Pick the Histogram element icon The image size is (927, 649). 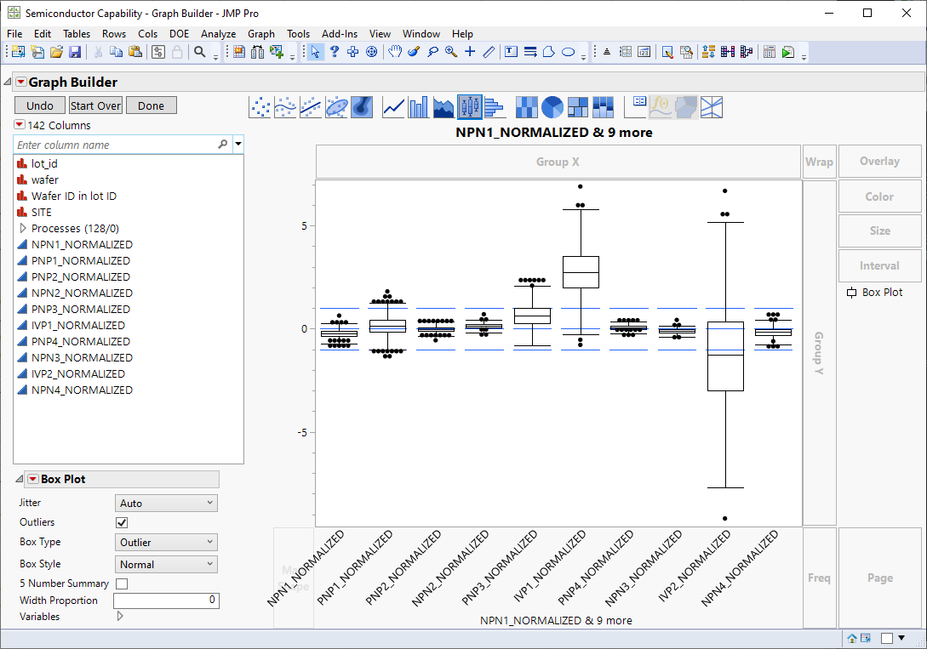pos(495,107)
